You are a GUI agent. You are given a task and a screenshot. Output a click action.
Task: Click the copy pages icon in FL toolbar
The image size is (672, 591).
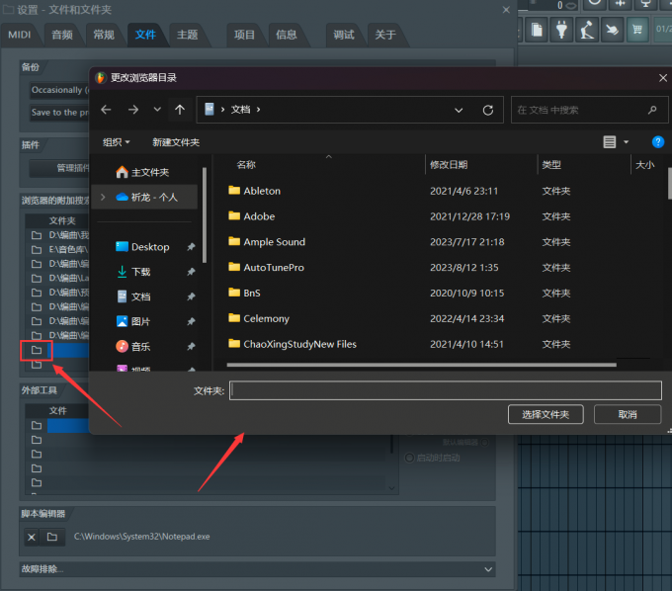tap(537, 30)
